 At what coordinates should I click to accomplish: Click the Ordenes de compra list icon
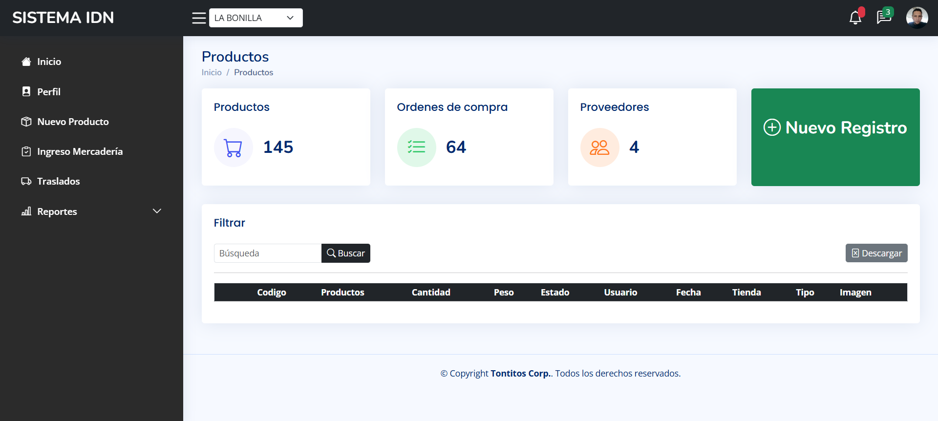pyautogui.click(x=416, y=147)
